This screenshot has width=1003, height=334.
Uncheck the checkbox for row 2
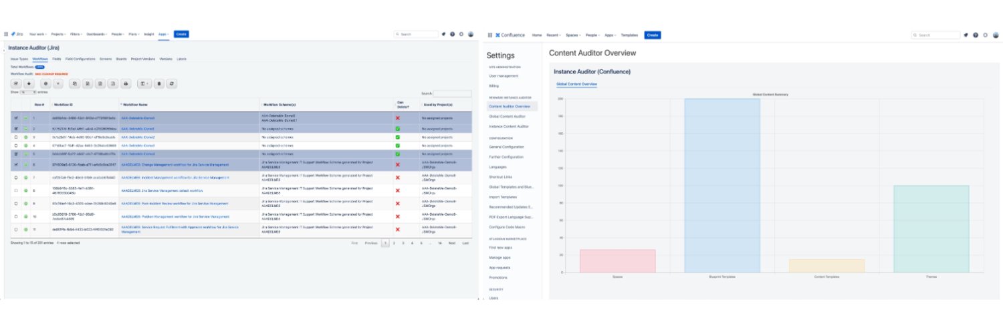tap(16, 128)
